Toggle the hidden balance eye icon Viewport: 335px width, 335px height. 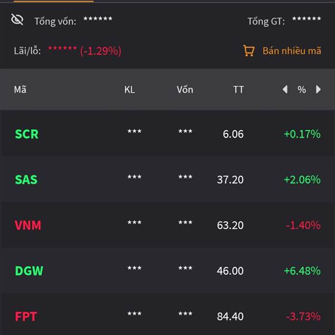coord(17,20)
